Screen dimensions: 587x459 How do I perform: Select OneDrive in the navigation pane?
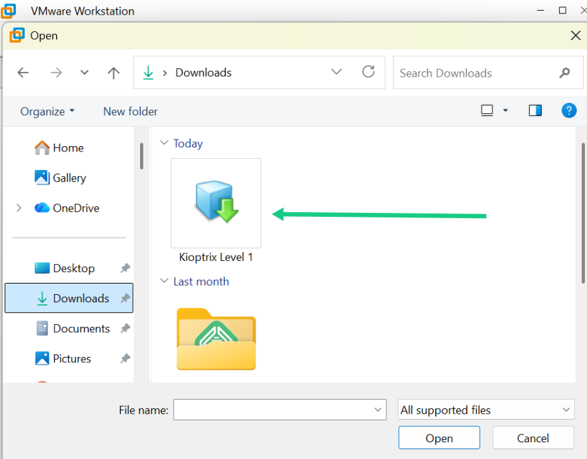tap(76, 207)
